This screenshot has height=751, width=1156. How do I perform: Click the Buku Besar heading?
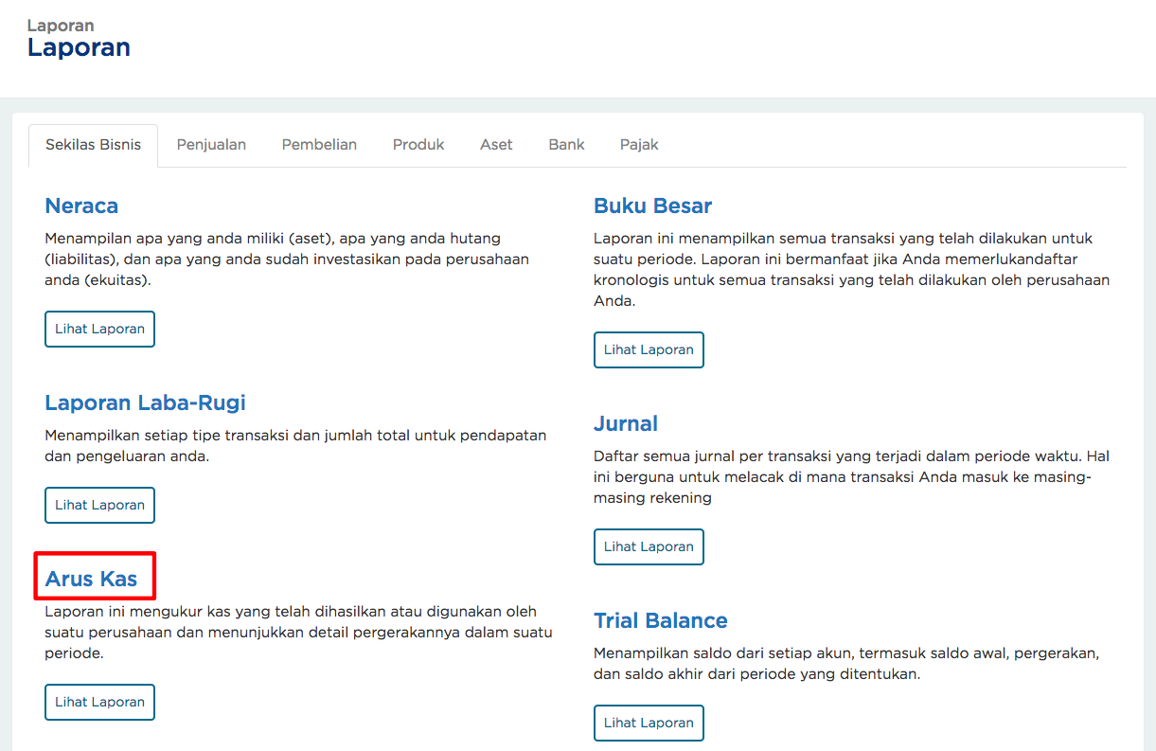point(653,206)
